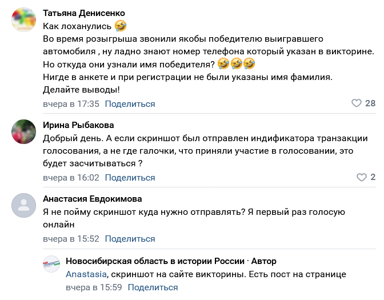This screenshot has height=300, width=384.
Task: Open timestamp 'вчера в 15:52' comment link
Action: (x=71, y=239)
